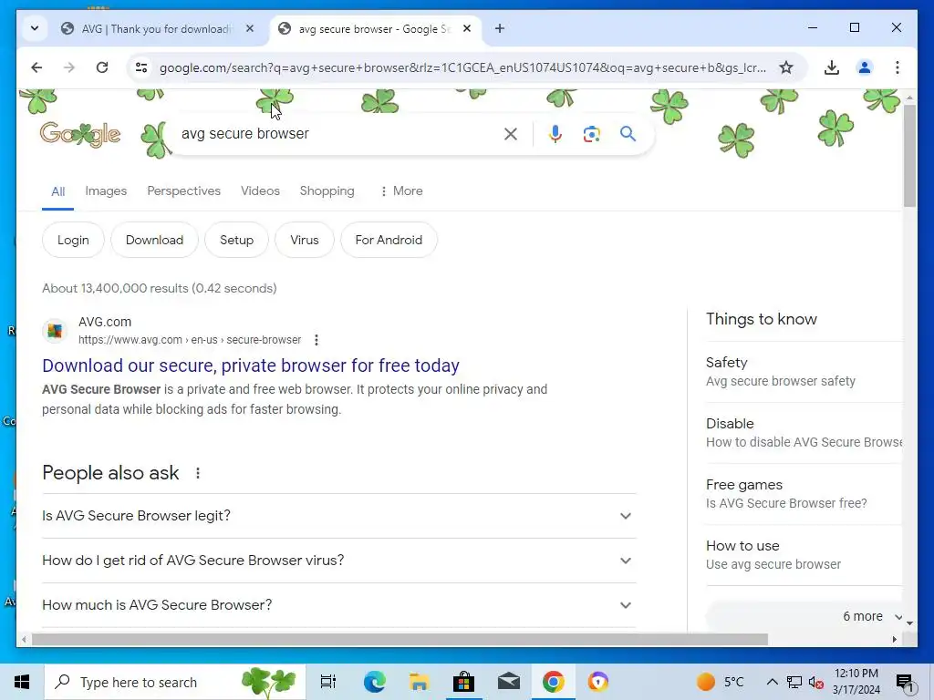Select the avg secure browser Google Search tab
Image resolution: width=934 pixels, height=700 pixels.
pos(374,28)
